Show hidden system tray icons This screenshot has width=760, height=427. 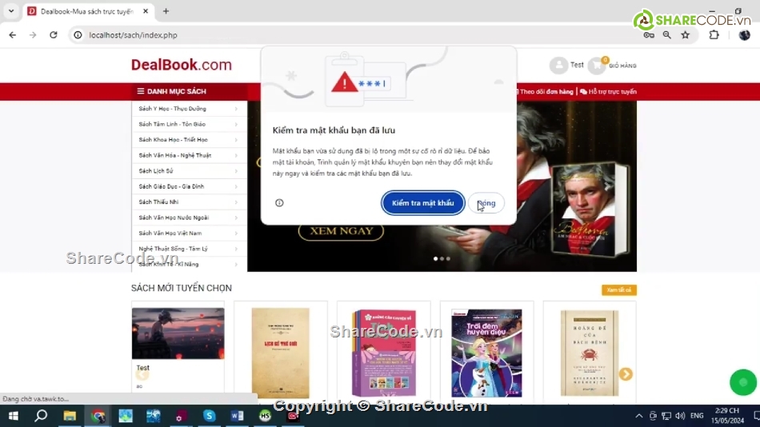[639, 416]
